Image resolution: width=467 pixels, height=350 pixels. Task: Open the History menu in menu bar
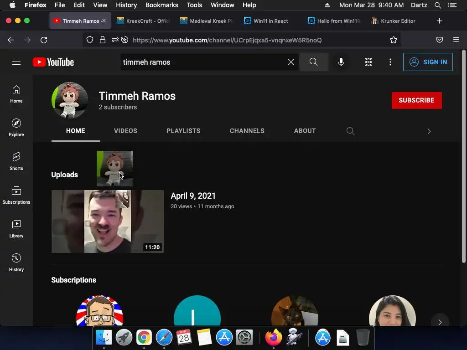[x=126, y=5]
